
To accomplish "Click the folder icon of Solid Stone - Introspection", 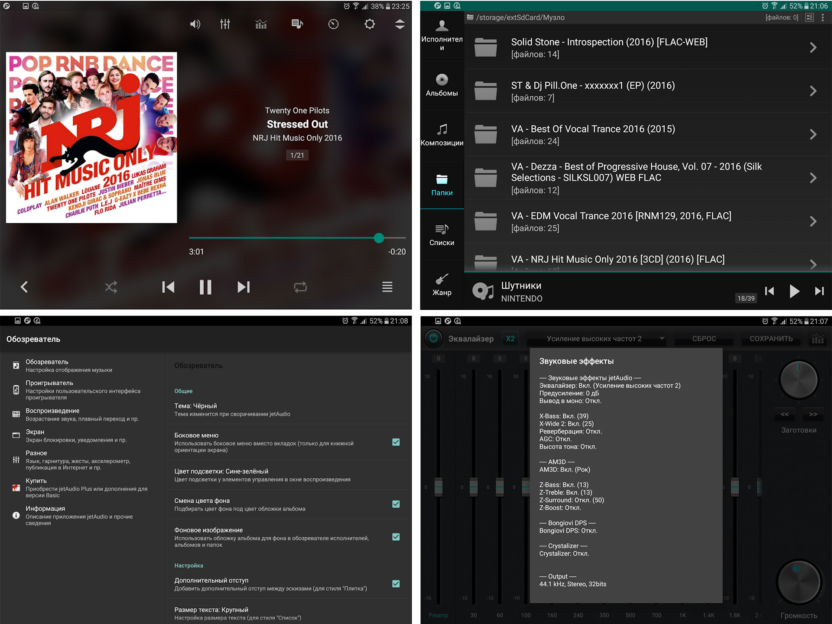I will pos(485,47).
